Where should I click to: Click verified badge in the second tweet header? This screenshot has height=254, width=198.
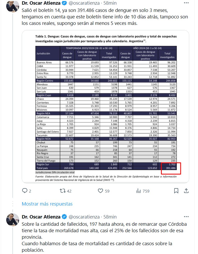pos(65,217)
